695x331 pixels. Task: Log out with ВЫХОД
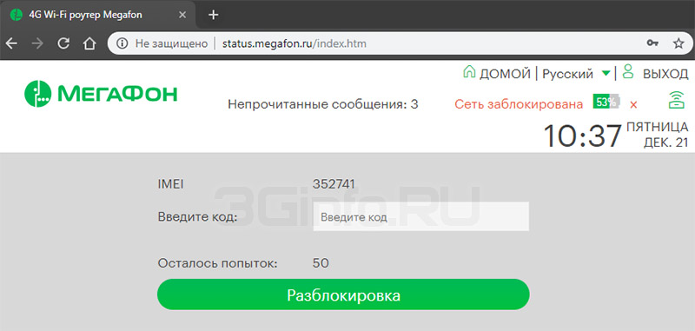(x=665, y=74)
